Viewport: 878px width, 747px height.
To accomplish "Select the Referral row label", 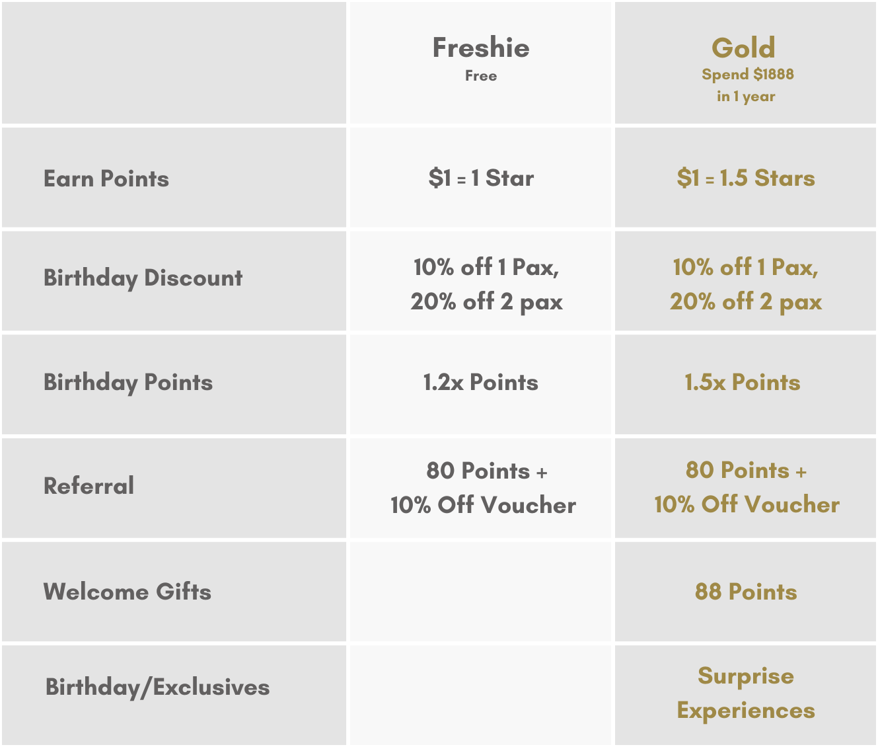I will [x=89, y=486].
